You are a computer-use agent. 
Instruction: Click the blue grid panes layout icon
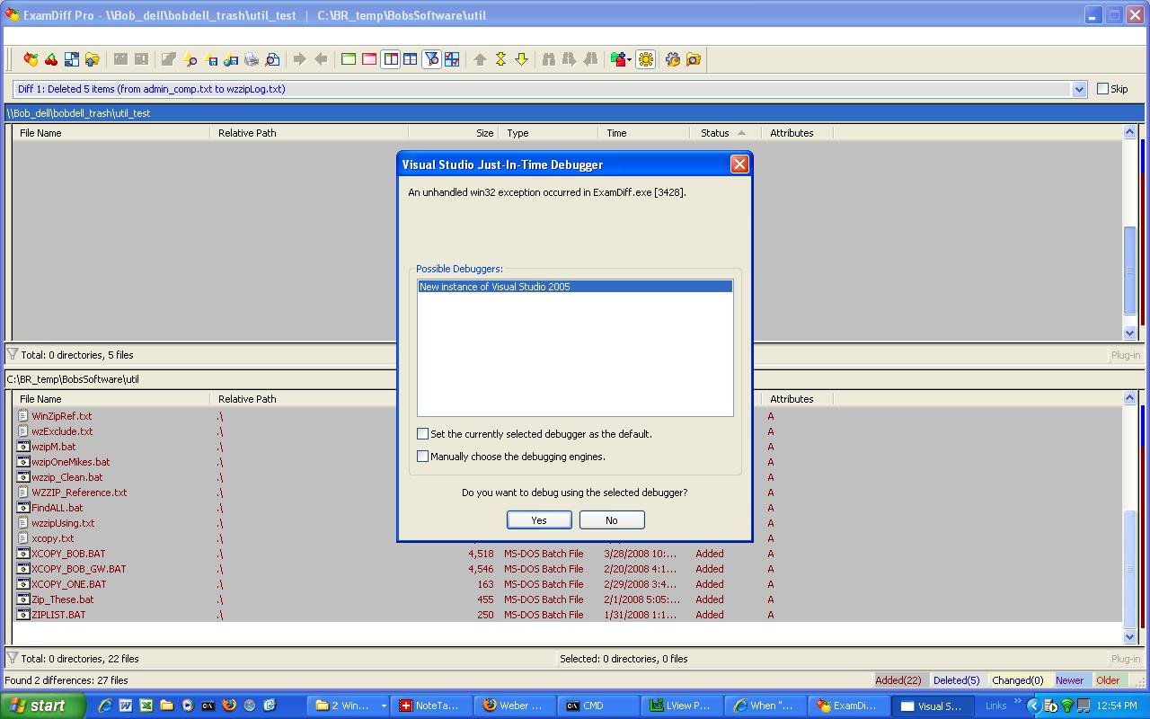411,59
